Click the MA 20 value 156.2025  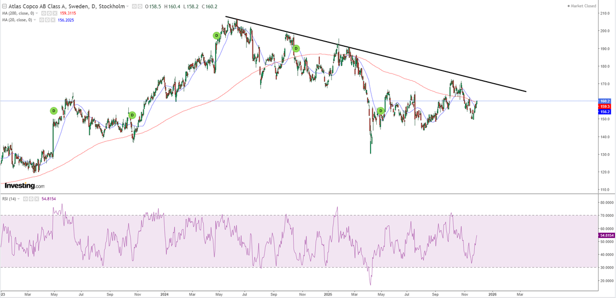coord(66,20)
